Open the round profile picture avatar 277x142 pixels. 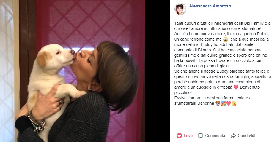click(x=180, y=9)
